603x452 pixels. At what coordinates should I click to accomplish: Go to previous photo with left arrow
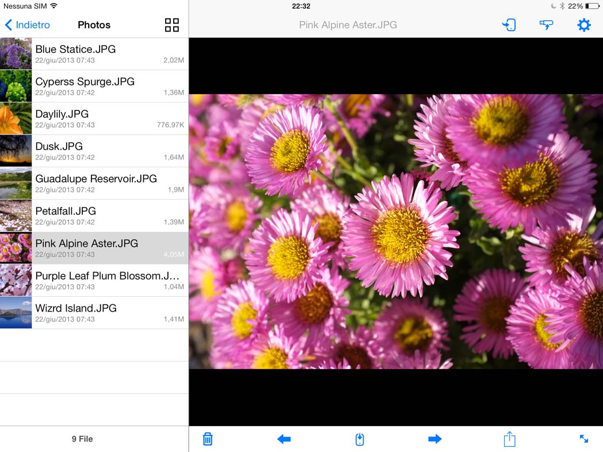(284, 439)
